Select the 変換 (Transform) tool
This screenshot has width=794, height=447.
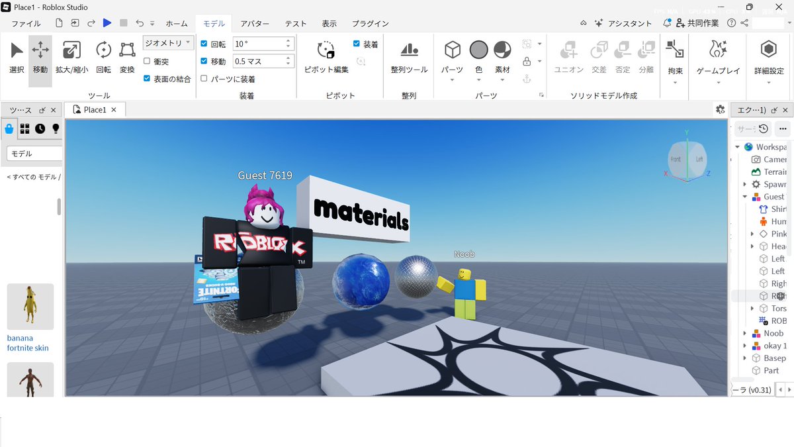[x=127, y=58]
